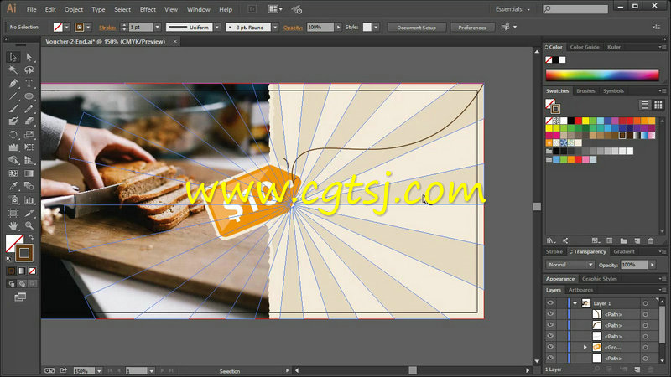
Task: Select the Gradient tool
Action: click(29, 173)
